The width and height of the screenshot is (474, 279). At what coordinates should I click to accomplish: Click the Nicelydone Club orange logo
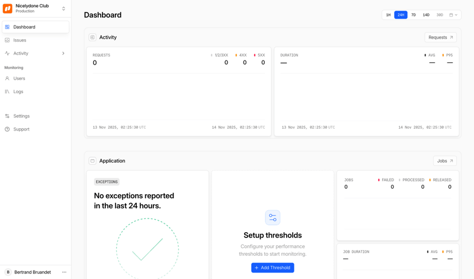(8, 8)
